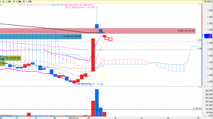Click the 1,248 horizontal line label

199,48
